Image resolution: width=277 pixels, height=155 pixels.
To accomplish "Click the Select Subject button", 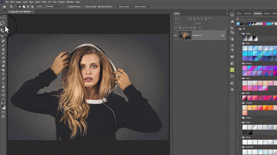I will (x=124, y=6).
